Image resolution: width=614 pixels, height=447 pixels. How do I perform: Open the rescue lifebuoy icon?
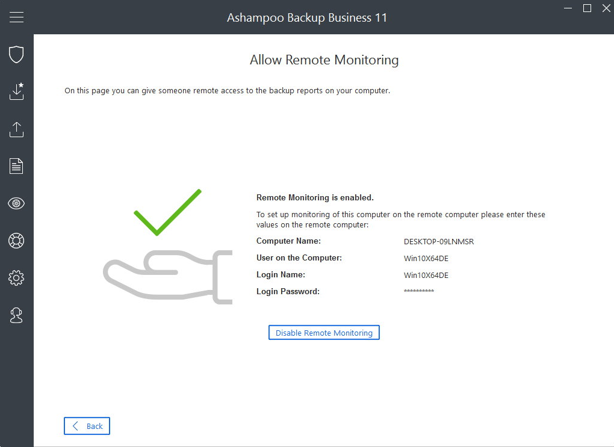coord(16,241)
